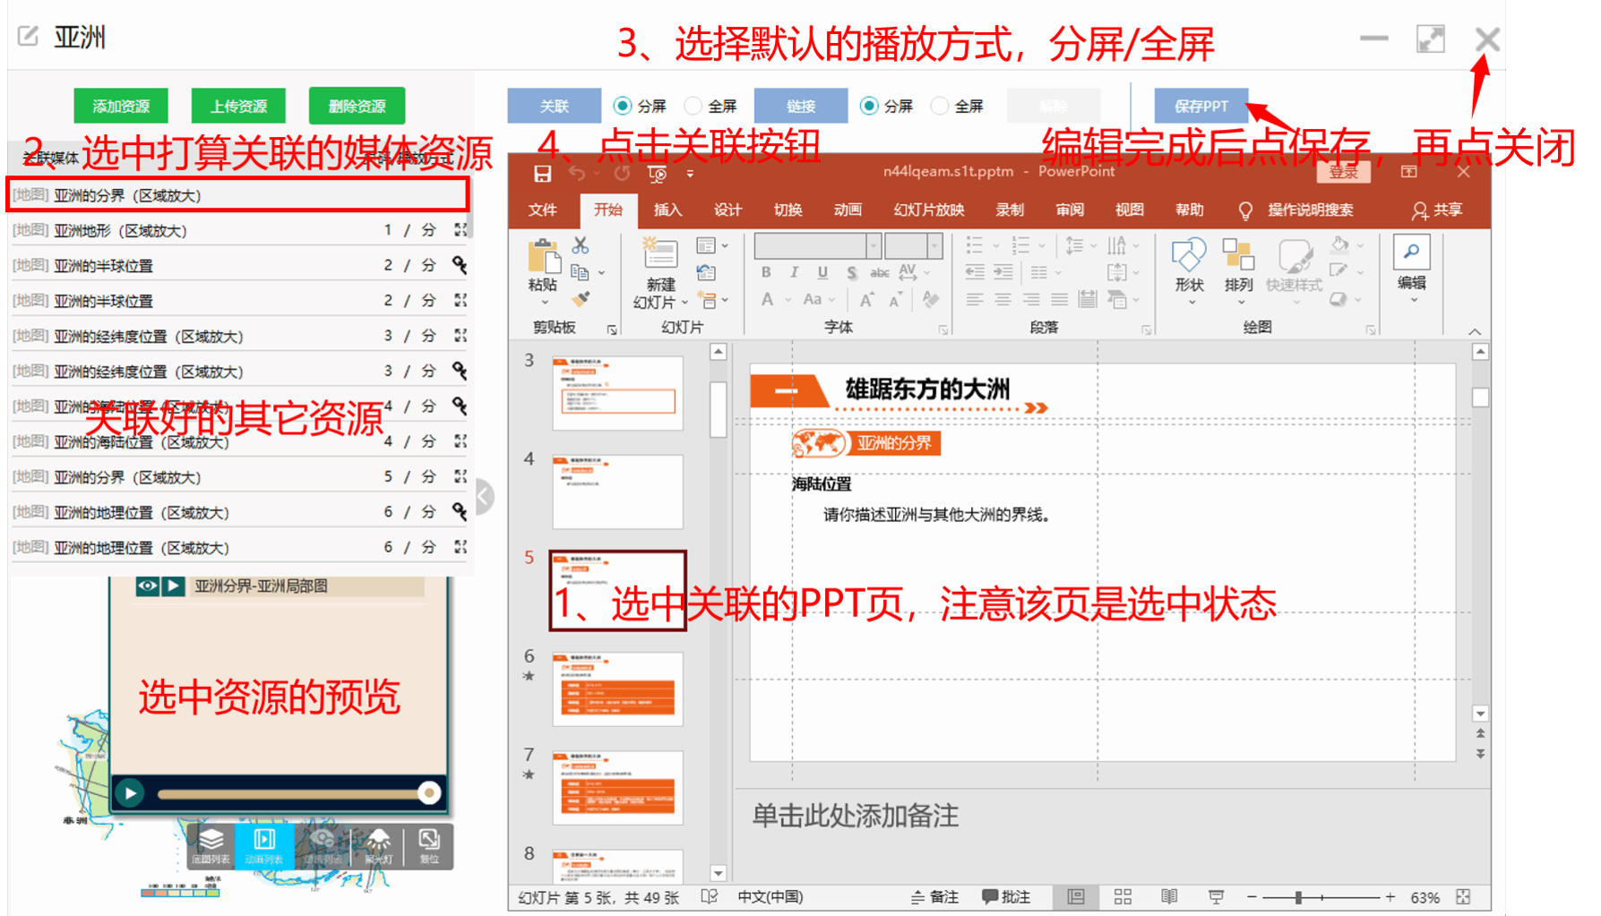Click the Cut scissors icon
The height and width of the screenshot is (916, 1601).
click(581, 245)
